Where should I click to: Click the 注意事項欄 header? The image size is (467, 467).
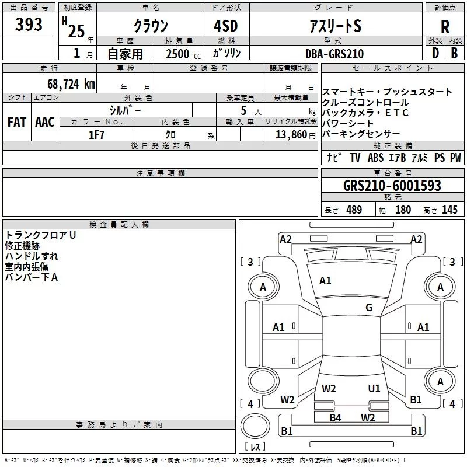tap(160, 173)
